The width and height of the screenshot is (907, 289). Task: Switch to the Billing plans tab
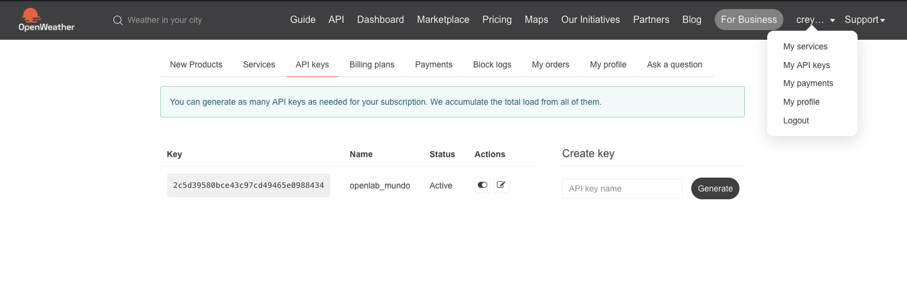point(372,64)
